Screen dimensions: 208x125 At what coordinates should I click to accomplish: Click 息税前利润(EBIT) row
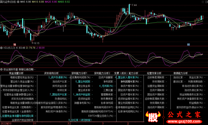point(104,107)
